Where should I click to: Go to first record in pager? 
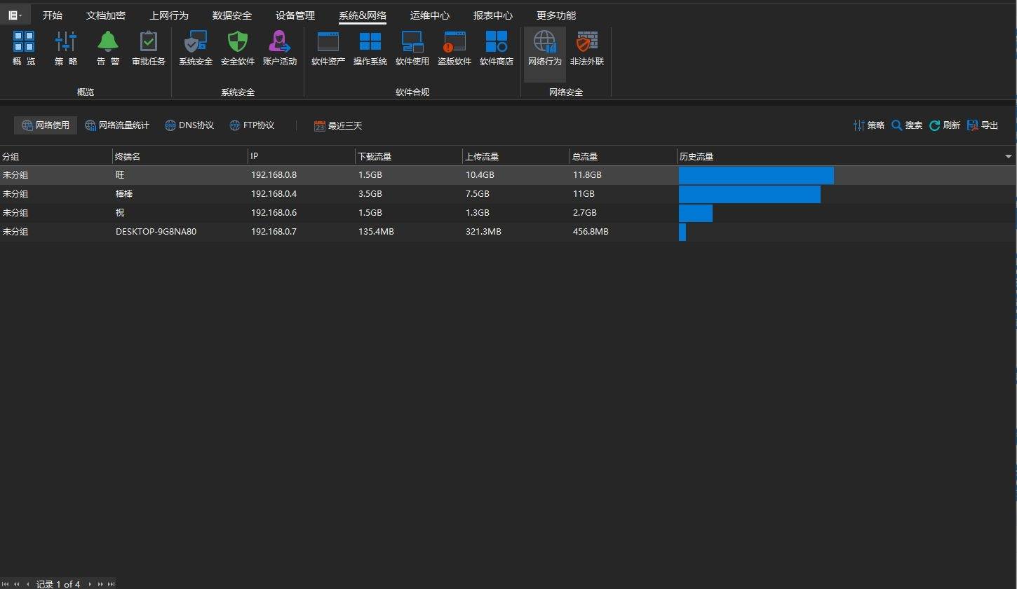(6, 584)
